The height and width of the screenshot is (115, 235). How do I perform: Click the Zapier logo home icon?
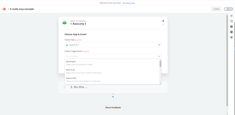click(x=5, y=9)
